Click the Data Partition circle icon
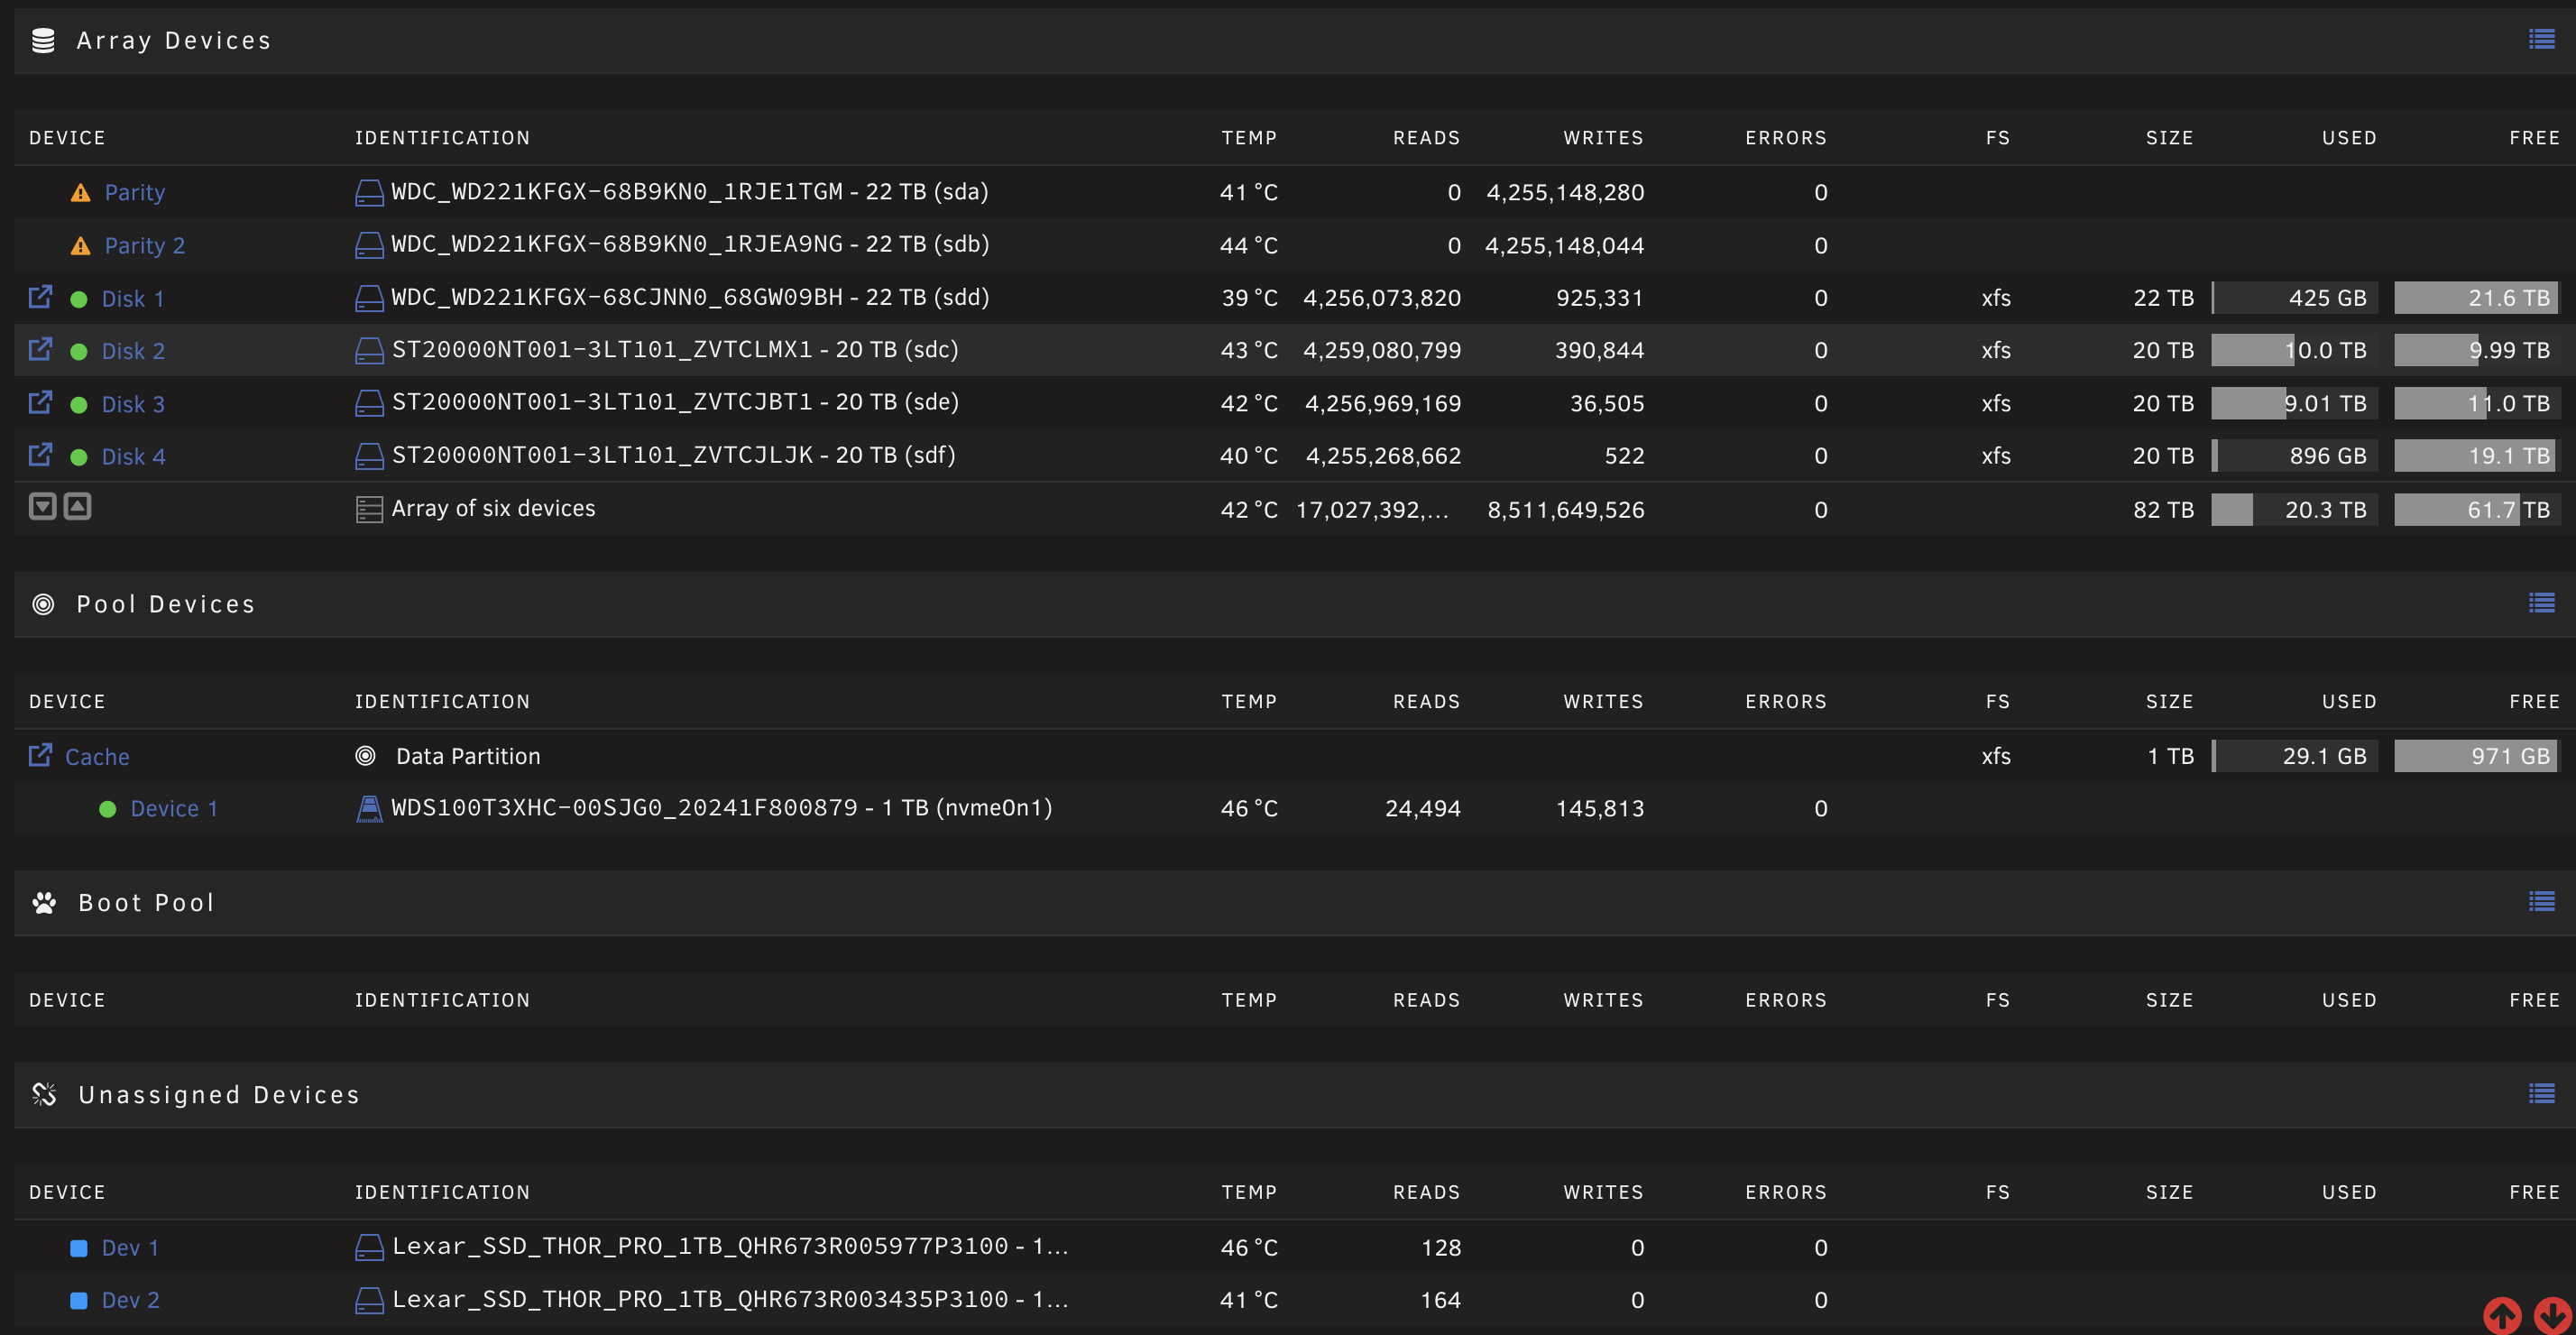 366,756
